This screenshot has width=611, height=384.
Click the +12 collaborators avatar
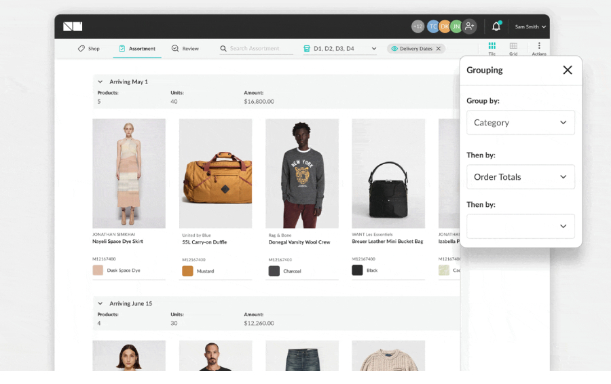(418, 26)
